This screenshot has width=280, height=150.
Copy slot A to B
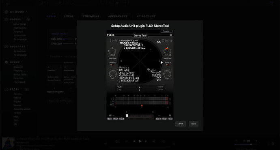coord(122,119)
